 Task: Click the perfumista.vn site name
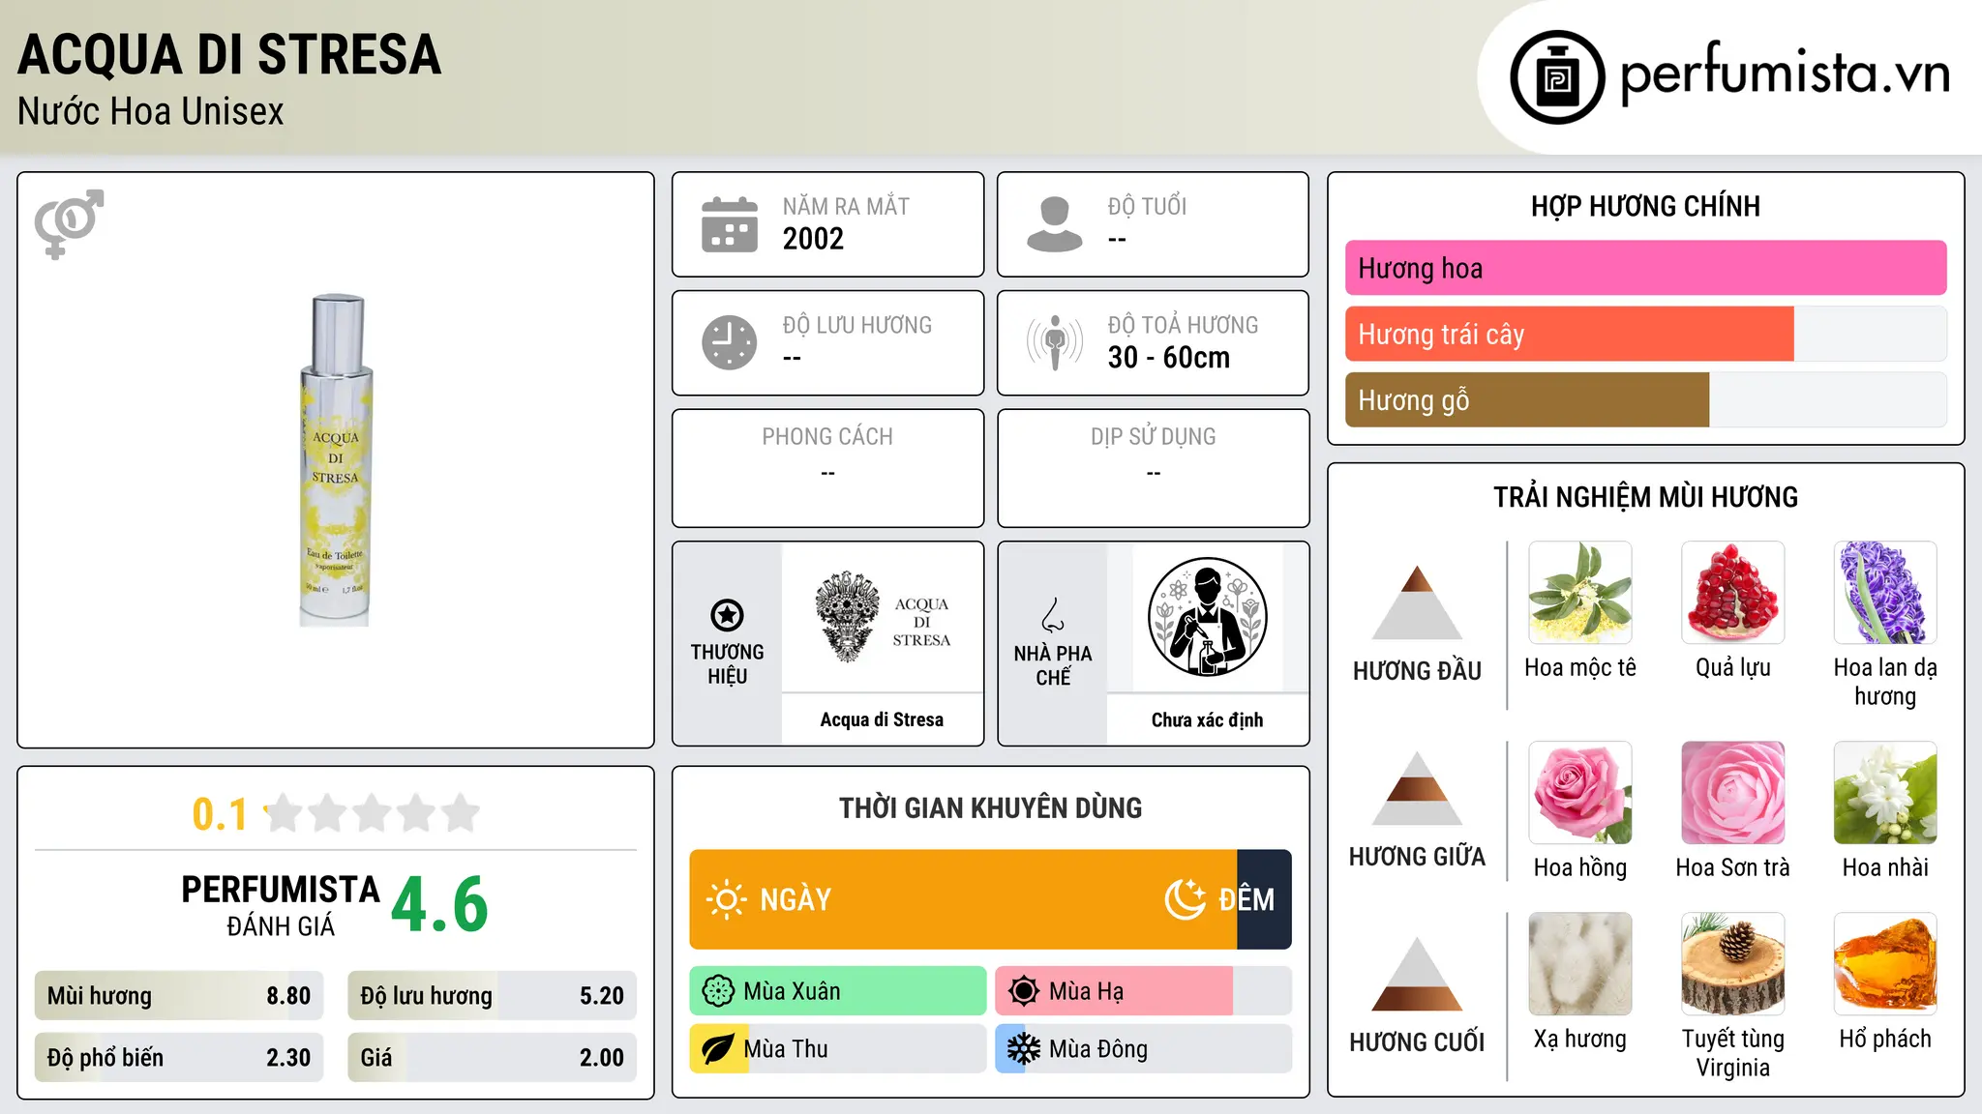pyautogui.click(x=1786, y=74)
